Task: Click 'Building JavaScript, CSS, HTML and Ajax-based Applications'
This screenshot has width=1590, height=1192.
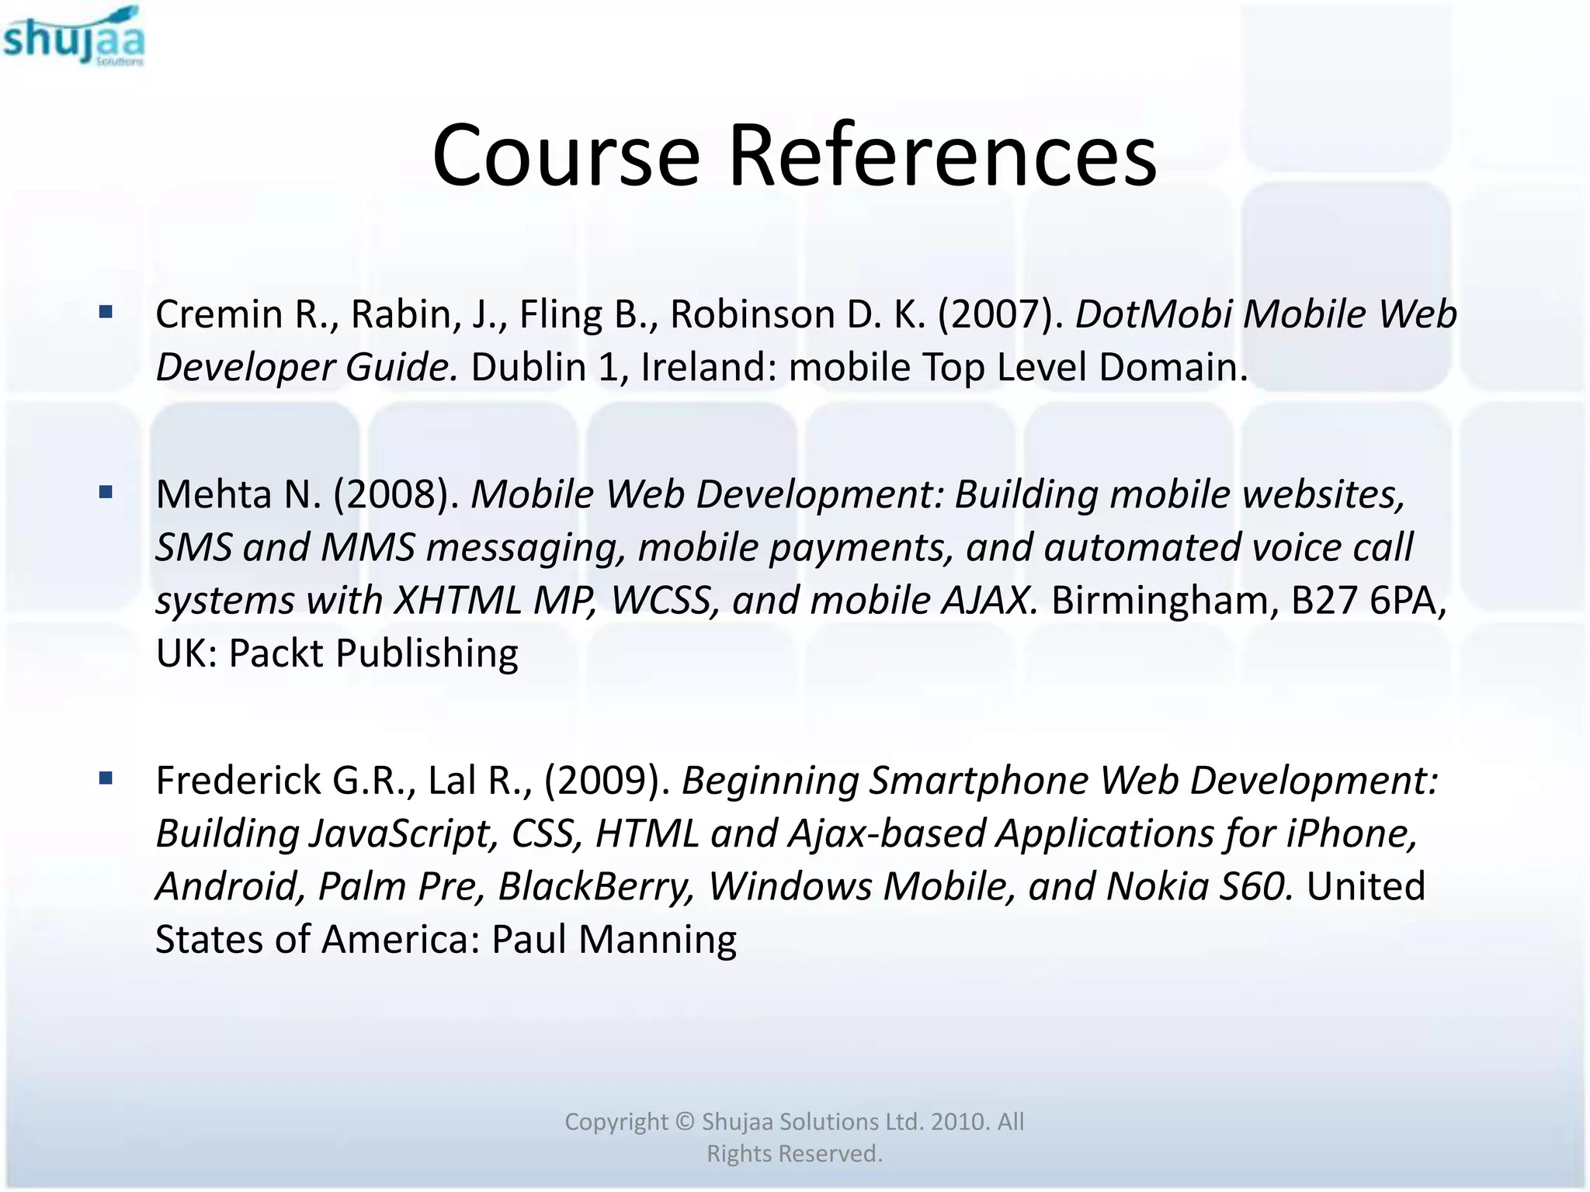Action: pyautogui.click(x=686, y=833)
